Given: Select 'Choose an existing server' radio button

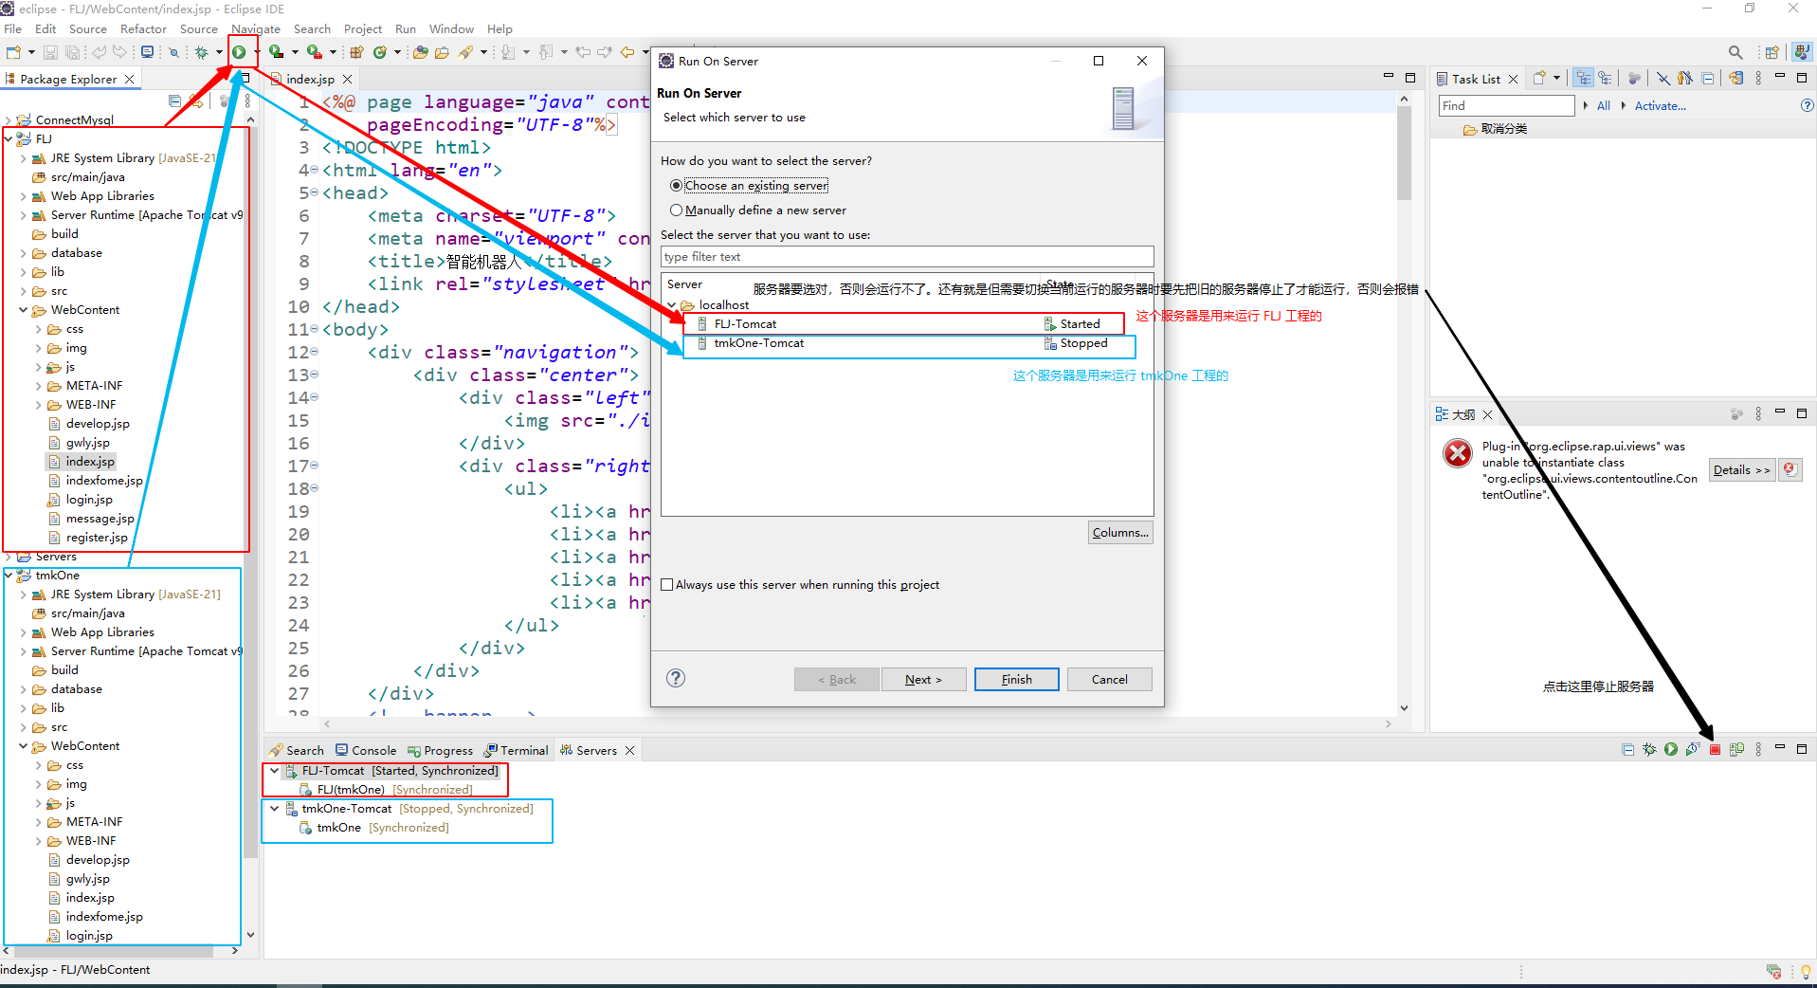Looking at the screenshot, I should (676, 186).
